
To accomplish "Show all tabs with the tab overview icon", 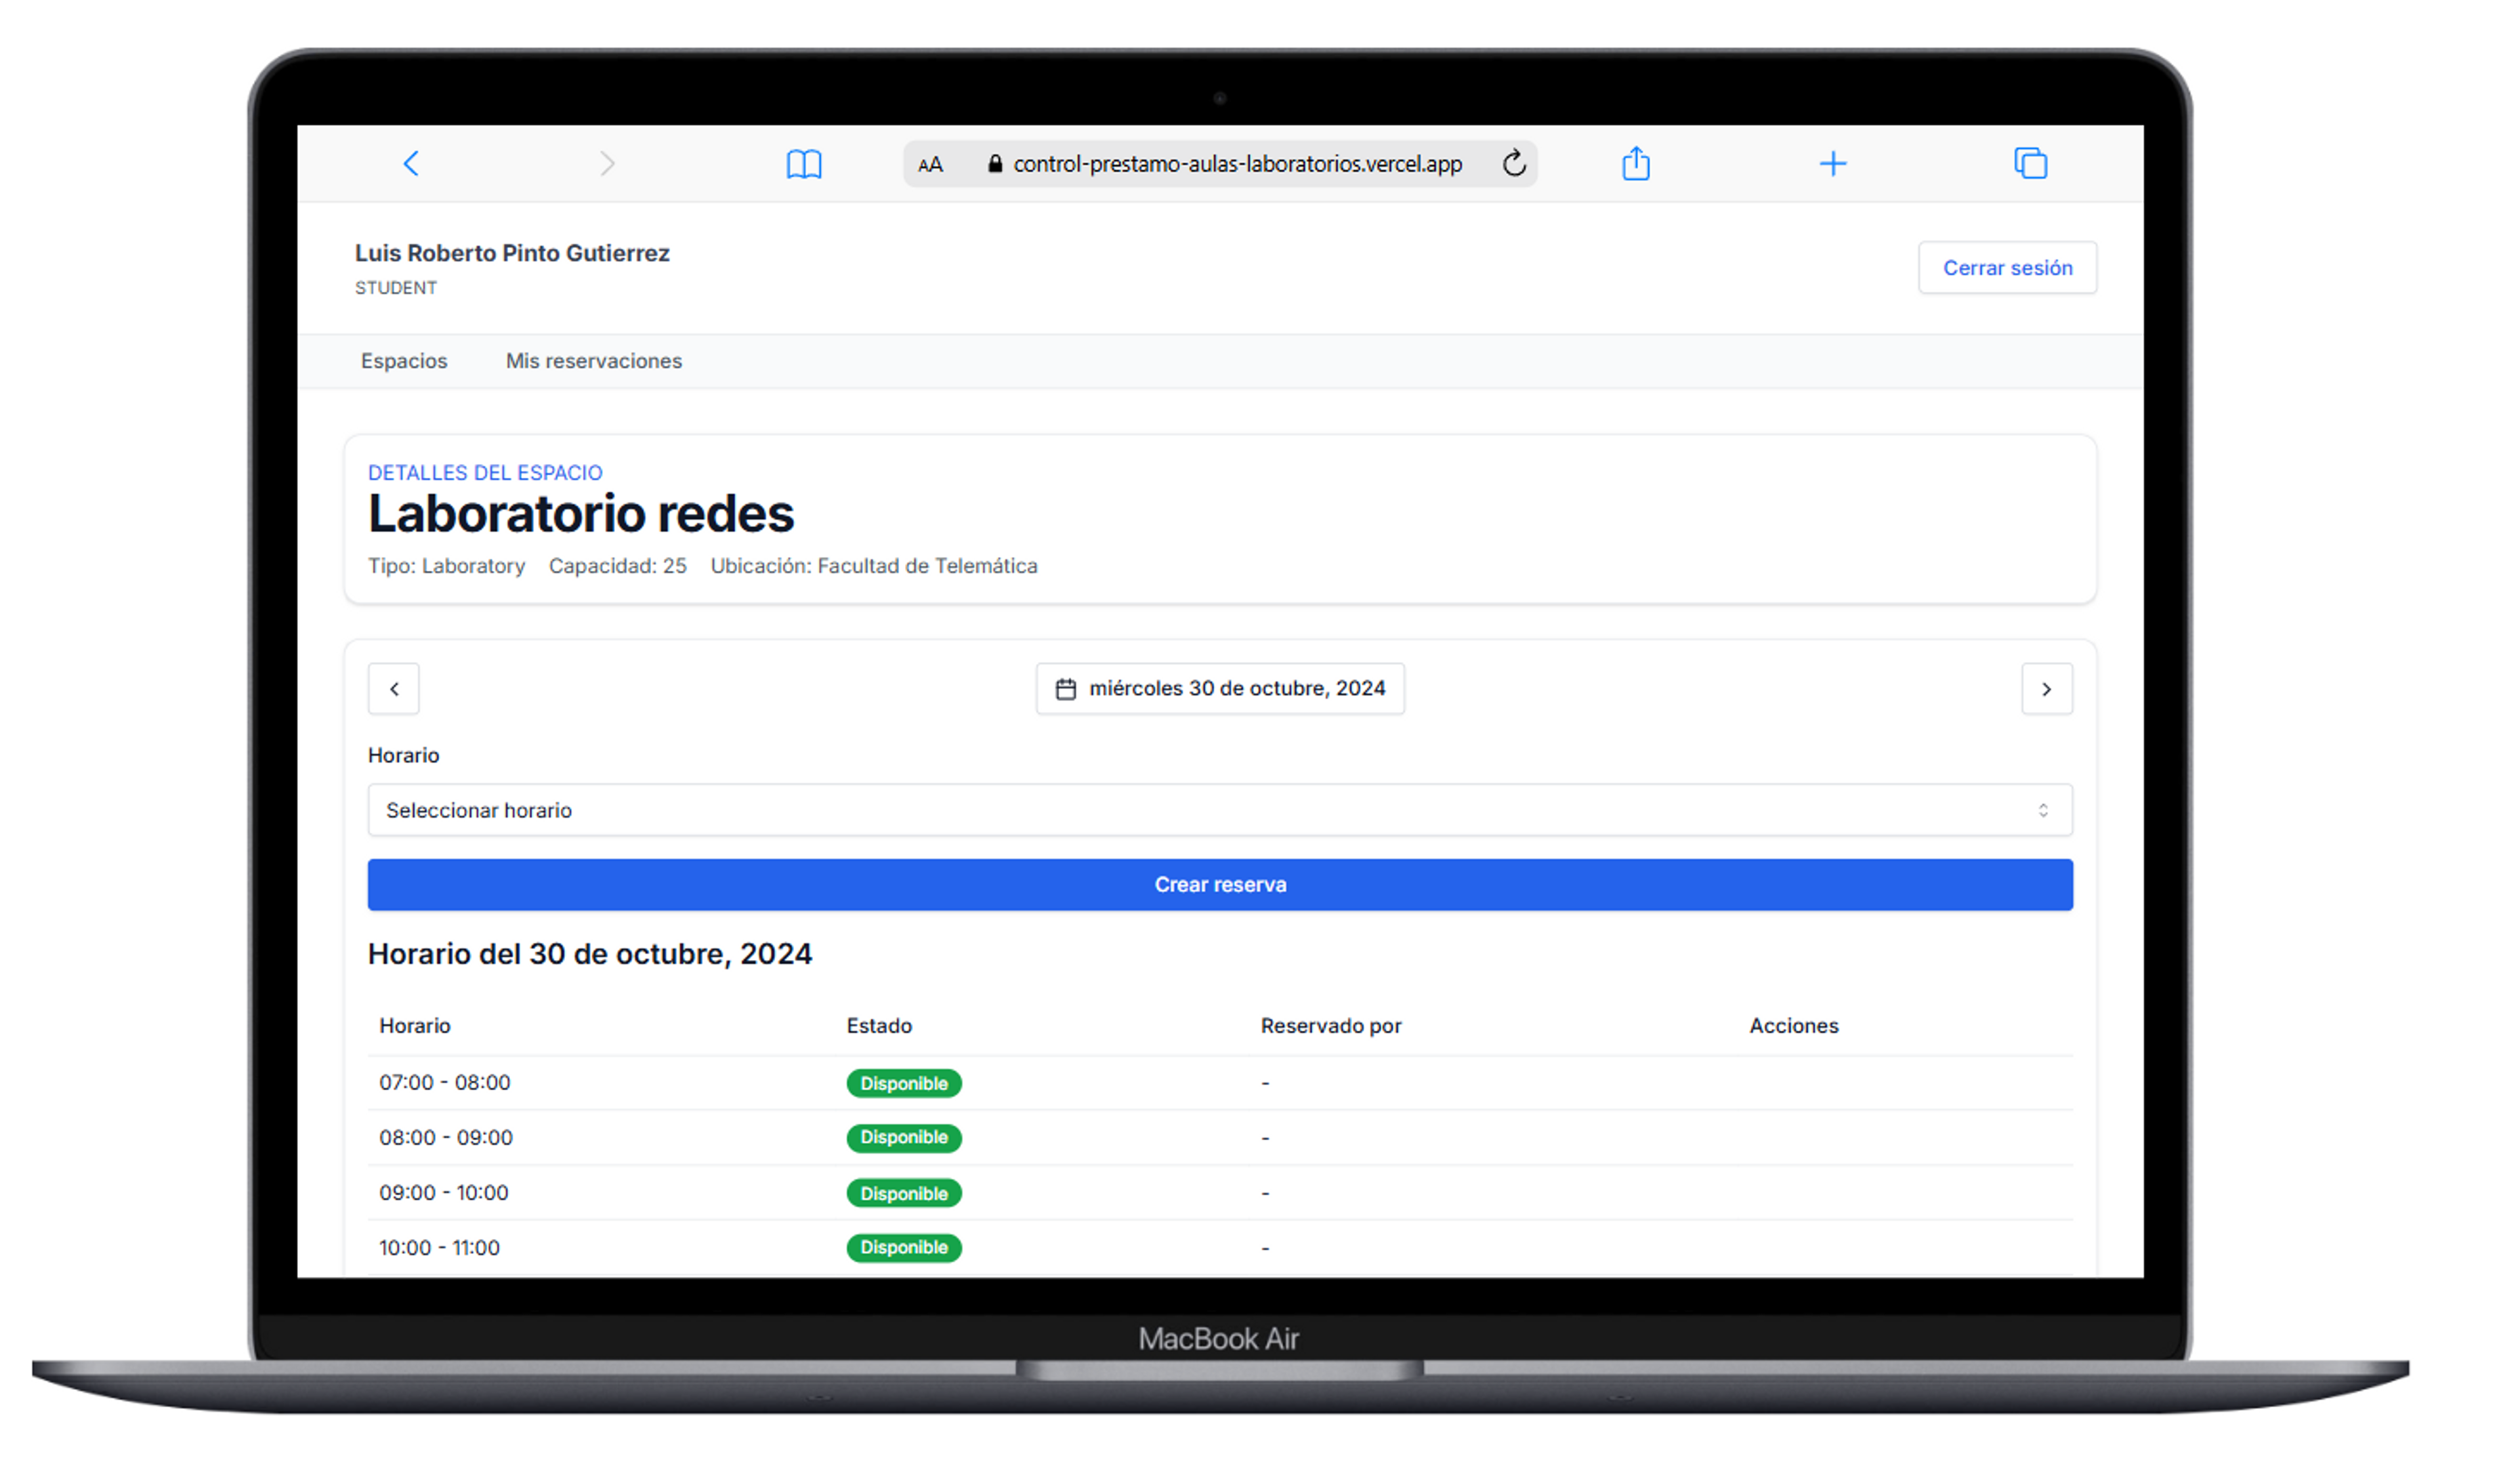I will pyautogui.click(x=2030, y=163).
